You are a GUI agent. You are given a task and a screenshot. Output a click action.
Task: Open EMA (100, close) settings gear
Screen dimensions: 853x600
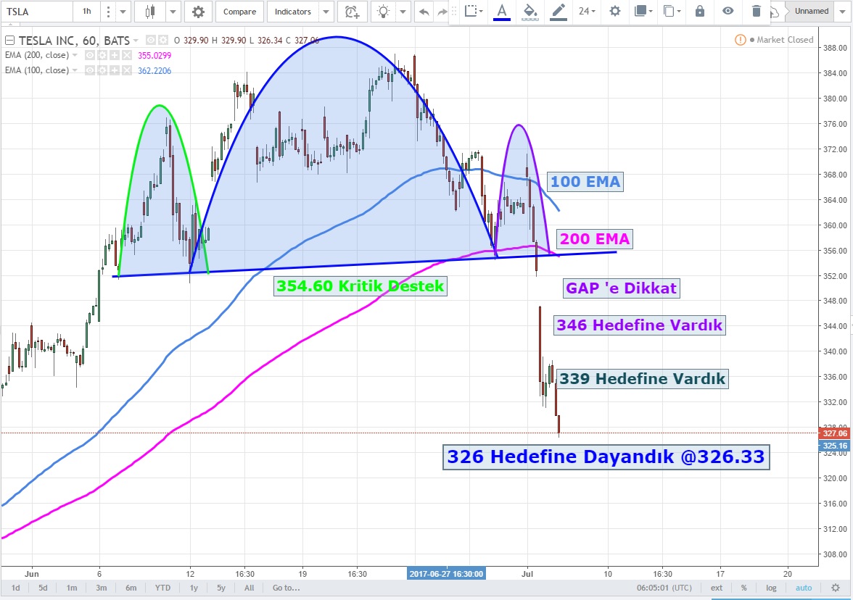102,70
